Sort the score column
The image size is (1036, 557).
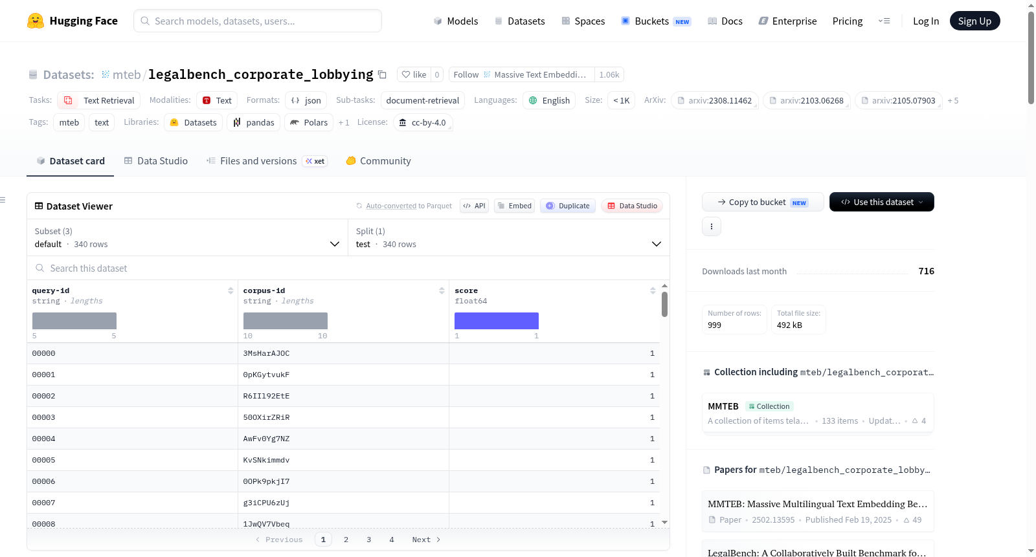pyautogui.click(x=653, y=290)
